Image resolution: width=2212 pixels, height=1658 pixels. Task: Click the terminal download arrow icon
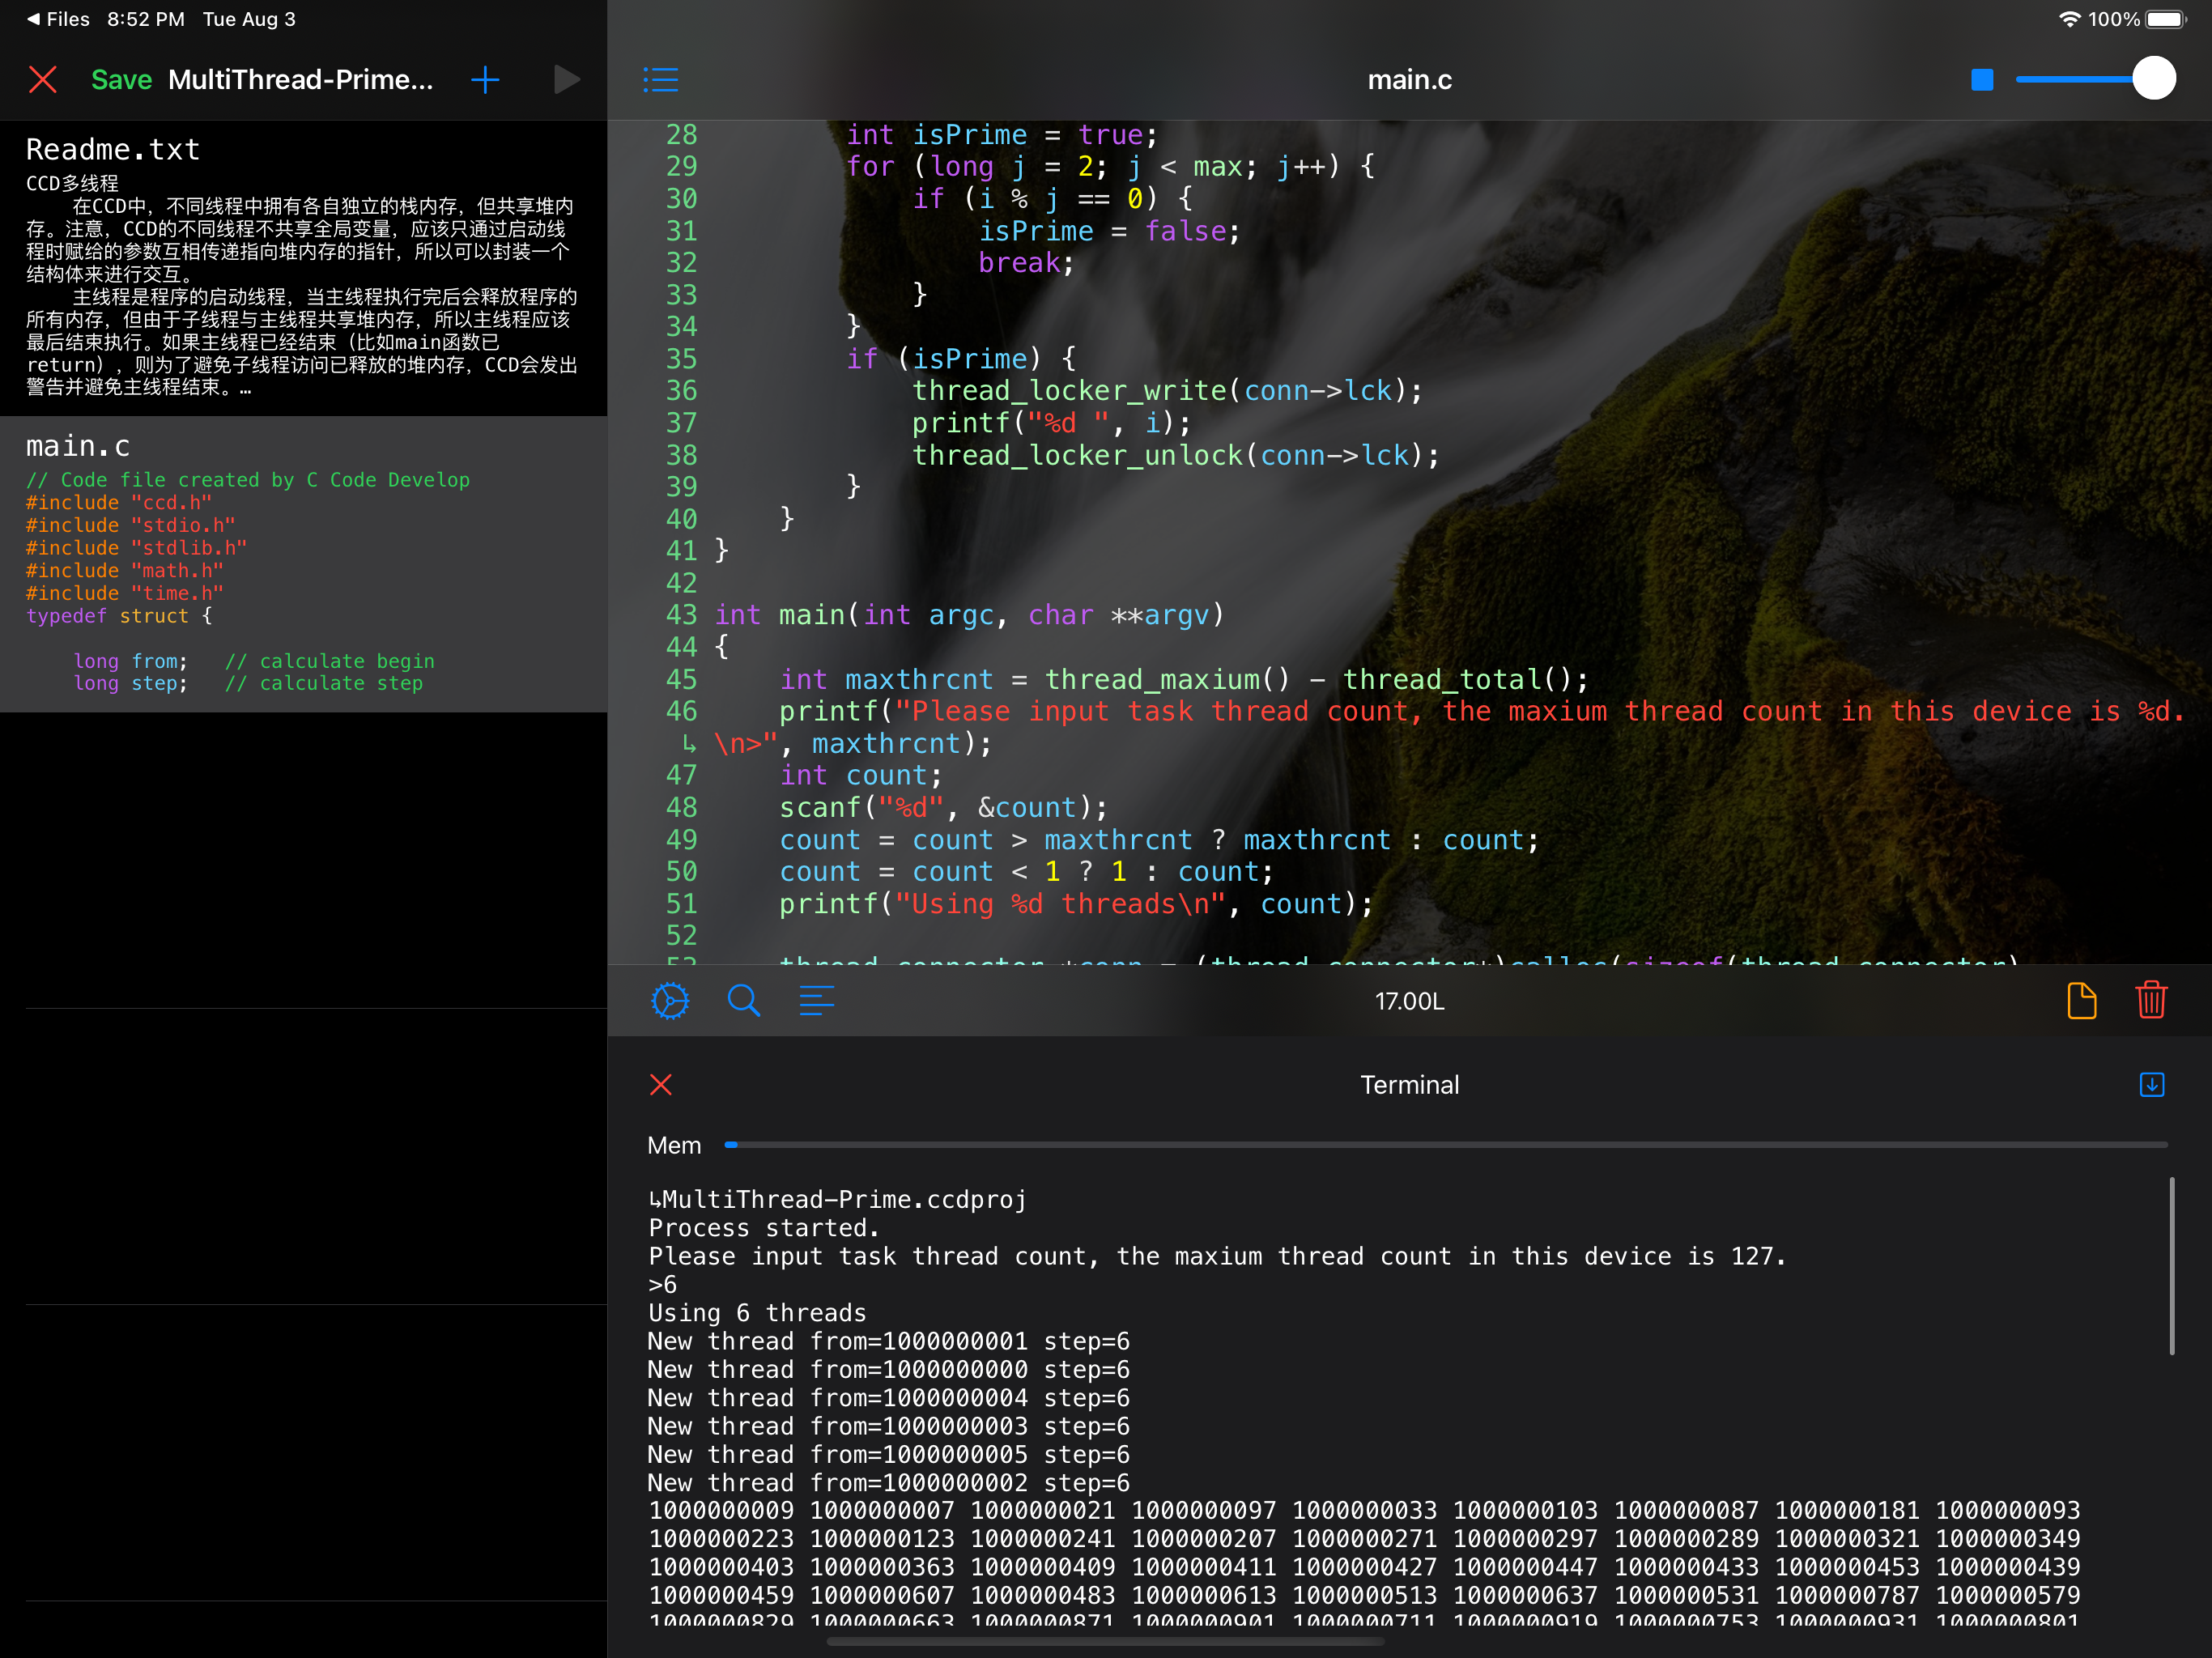click(2151, 1085)
